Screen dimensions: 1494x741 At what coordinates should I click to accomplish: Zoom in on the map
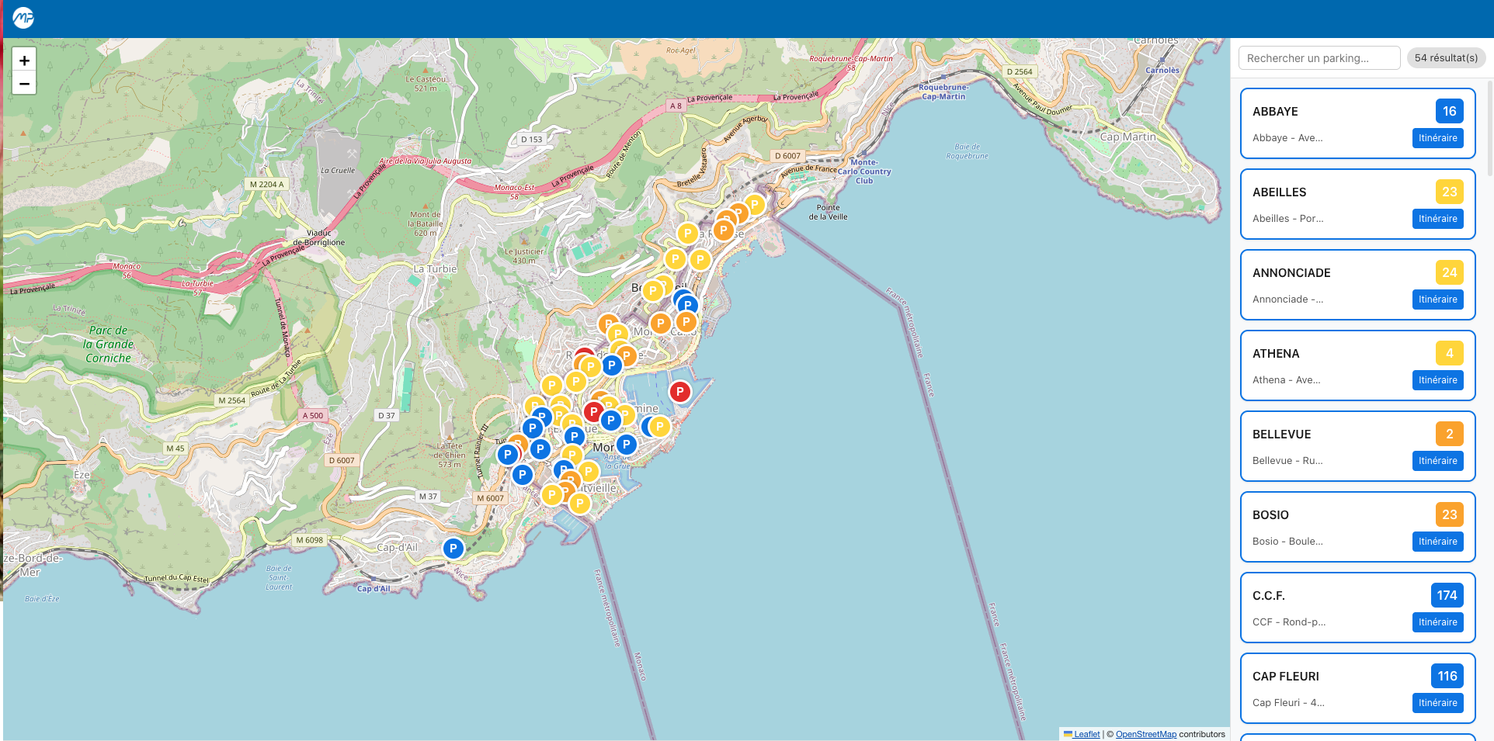coord(24,60)
